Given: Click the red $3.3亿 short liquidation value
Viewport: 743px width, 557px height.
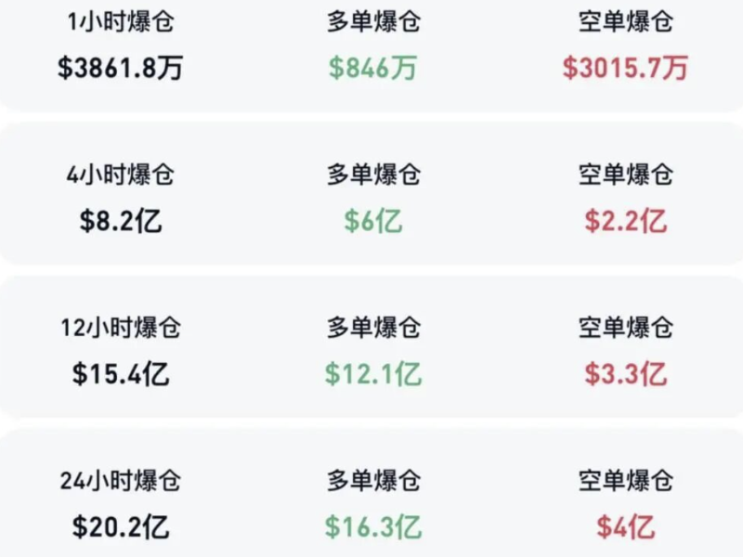Looking at the screenshot, I should pyautogui.click(x=625, y=374).
